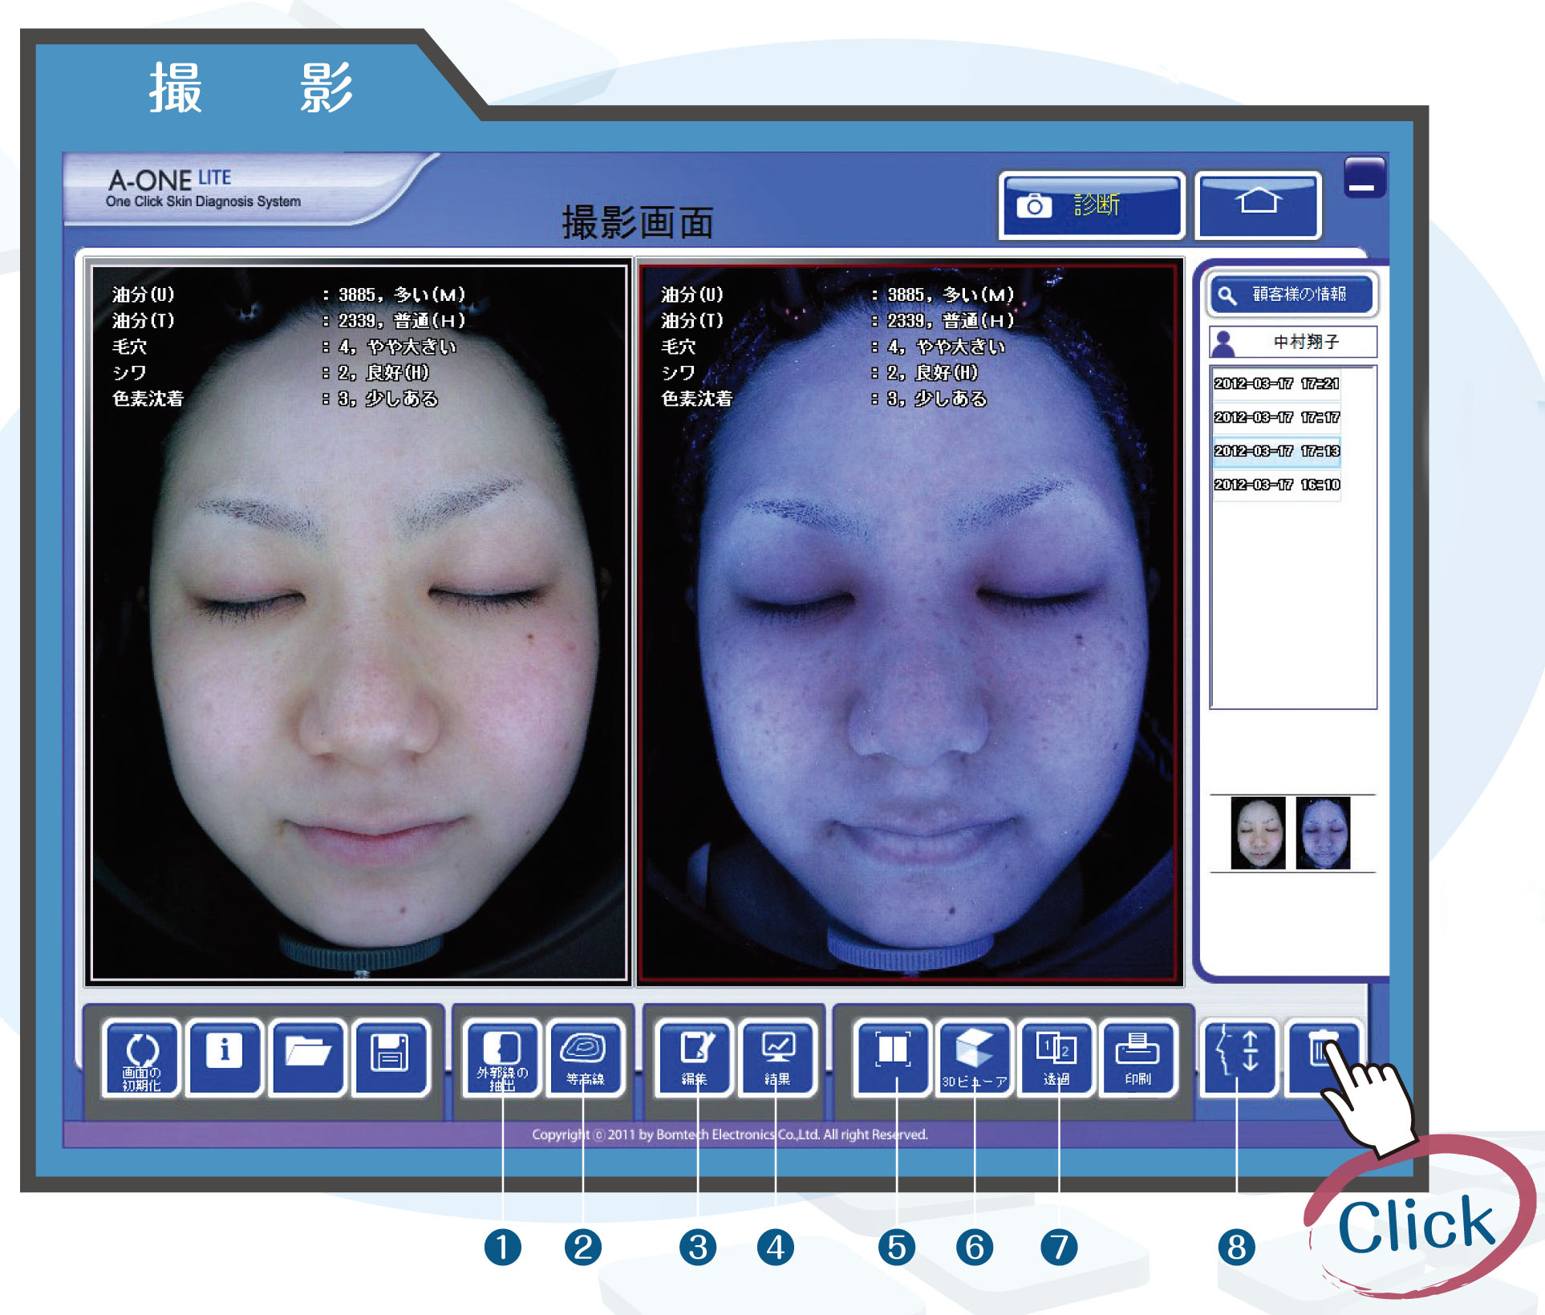Click シワ value in the right image

(932, 372)
